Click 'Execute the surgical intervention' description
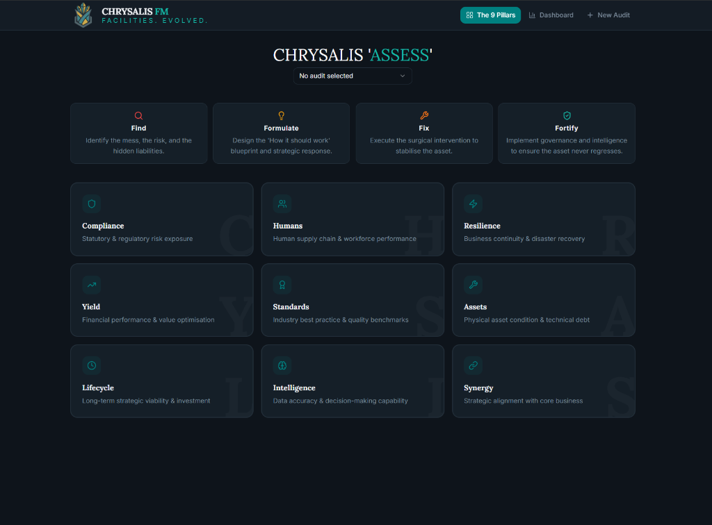Viewport: 712px width, 525px height. tap(424, 146)
